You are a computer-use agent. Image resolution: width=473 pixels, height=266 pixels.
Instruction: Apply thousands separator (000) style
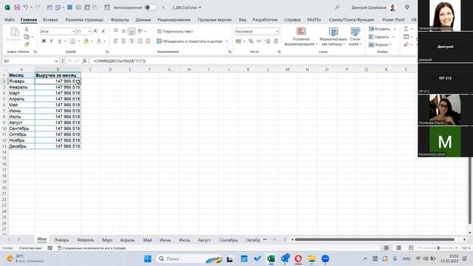[x=259, y=41]
